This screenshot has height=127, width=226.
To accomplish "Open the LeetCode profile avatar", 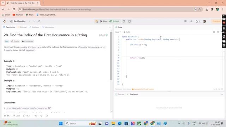I will point(204,21).
